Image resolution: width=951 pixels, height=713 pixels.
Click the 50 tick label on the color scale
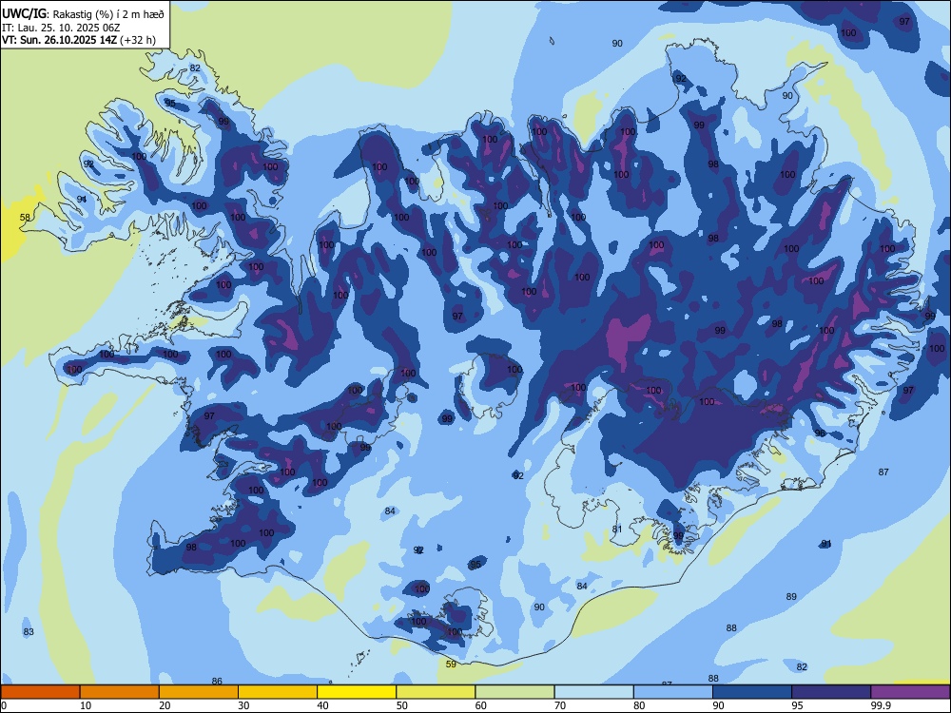click(x=401, y=705)
